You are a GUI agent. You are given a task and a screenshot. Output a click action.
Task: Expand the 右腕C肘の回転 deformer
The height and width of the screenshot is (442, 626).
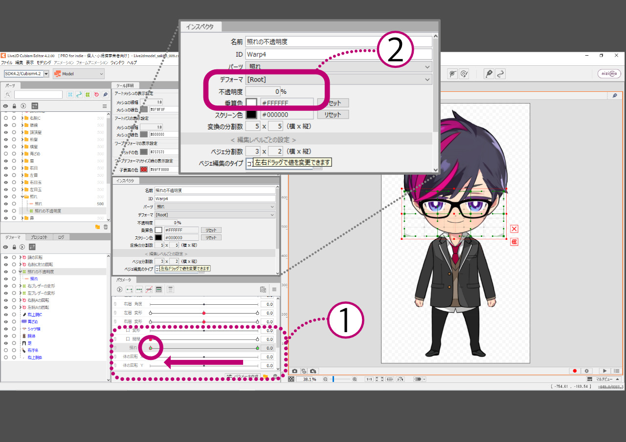(21, 264)
